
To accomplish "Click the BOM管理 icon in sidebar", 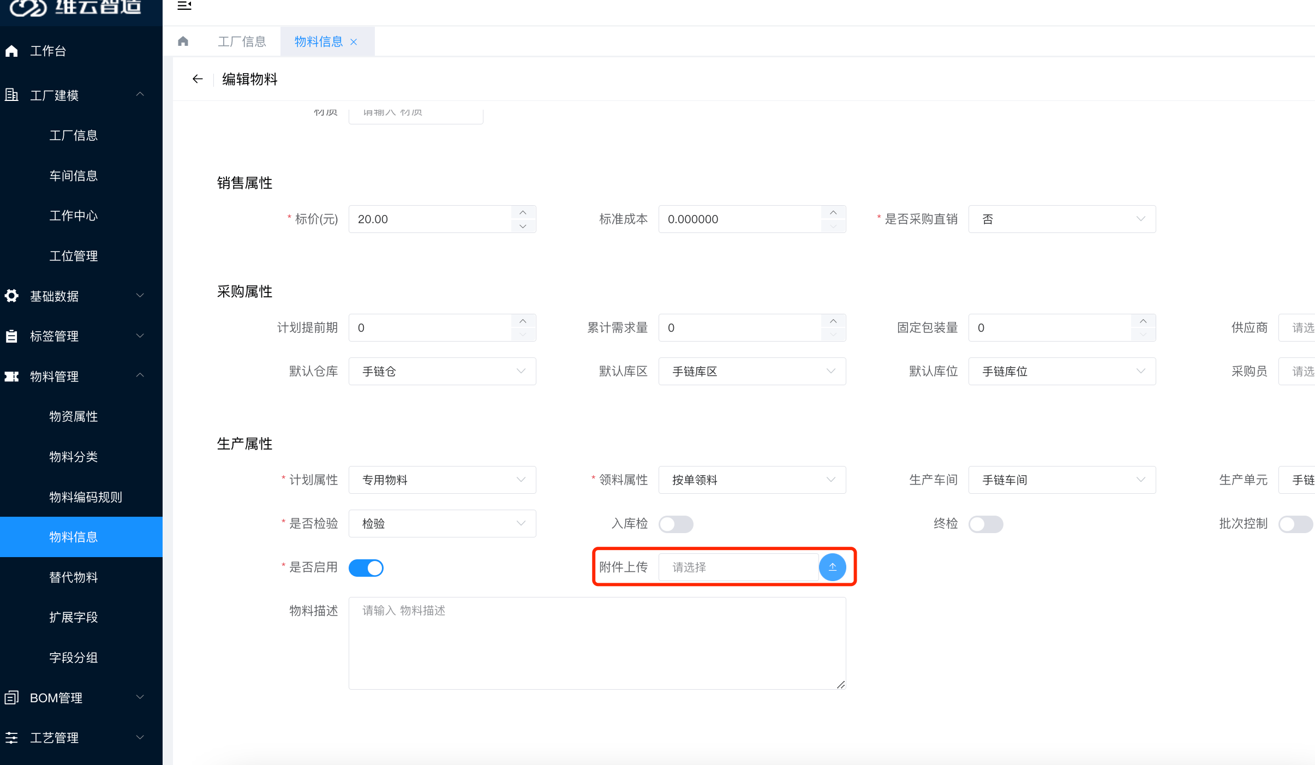I will pyautogui.click(x=11, y=697).
